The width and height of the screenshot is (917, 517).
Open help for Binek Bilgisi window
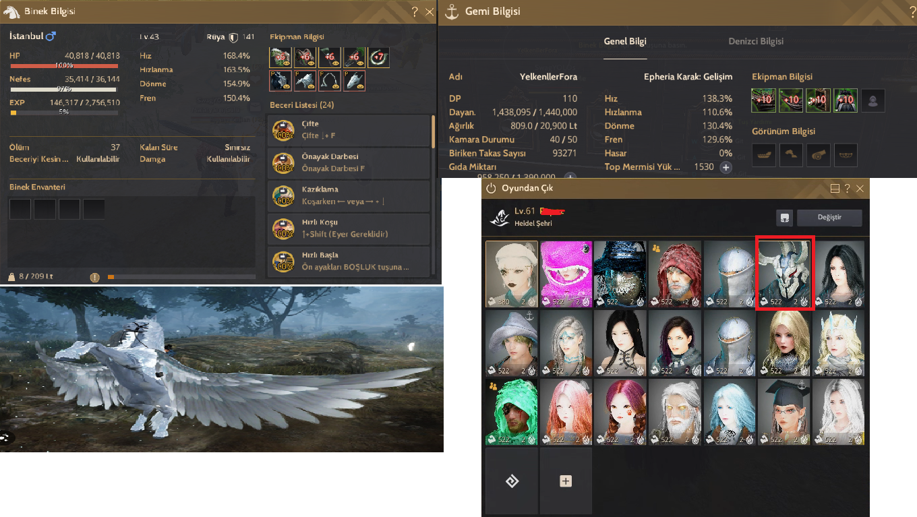(415, 12)
